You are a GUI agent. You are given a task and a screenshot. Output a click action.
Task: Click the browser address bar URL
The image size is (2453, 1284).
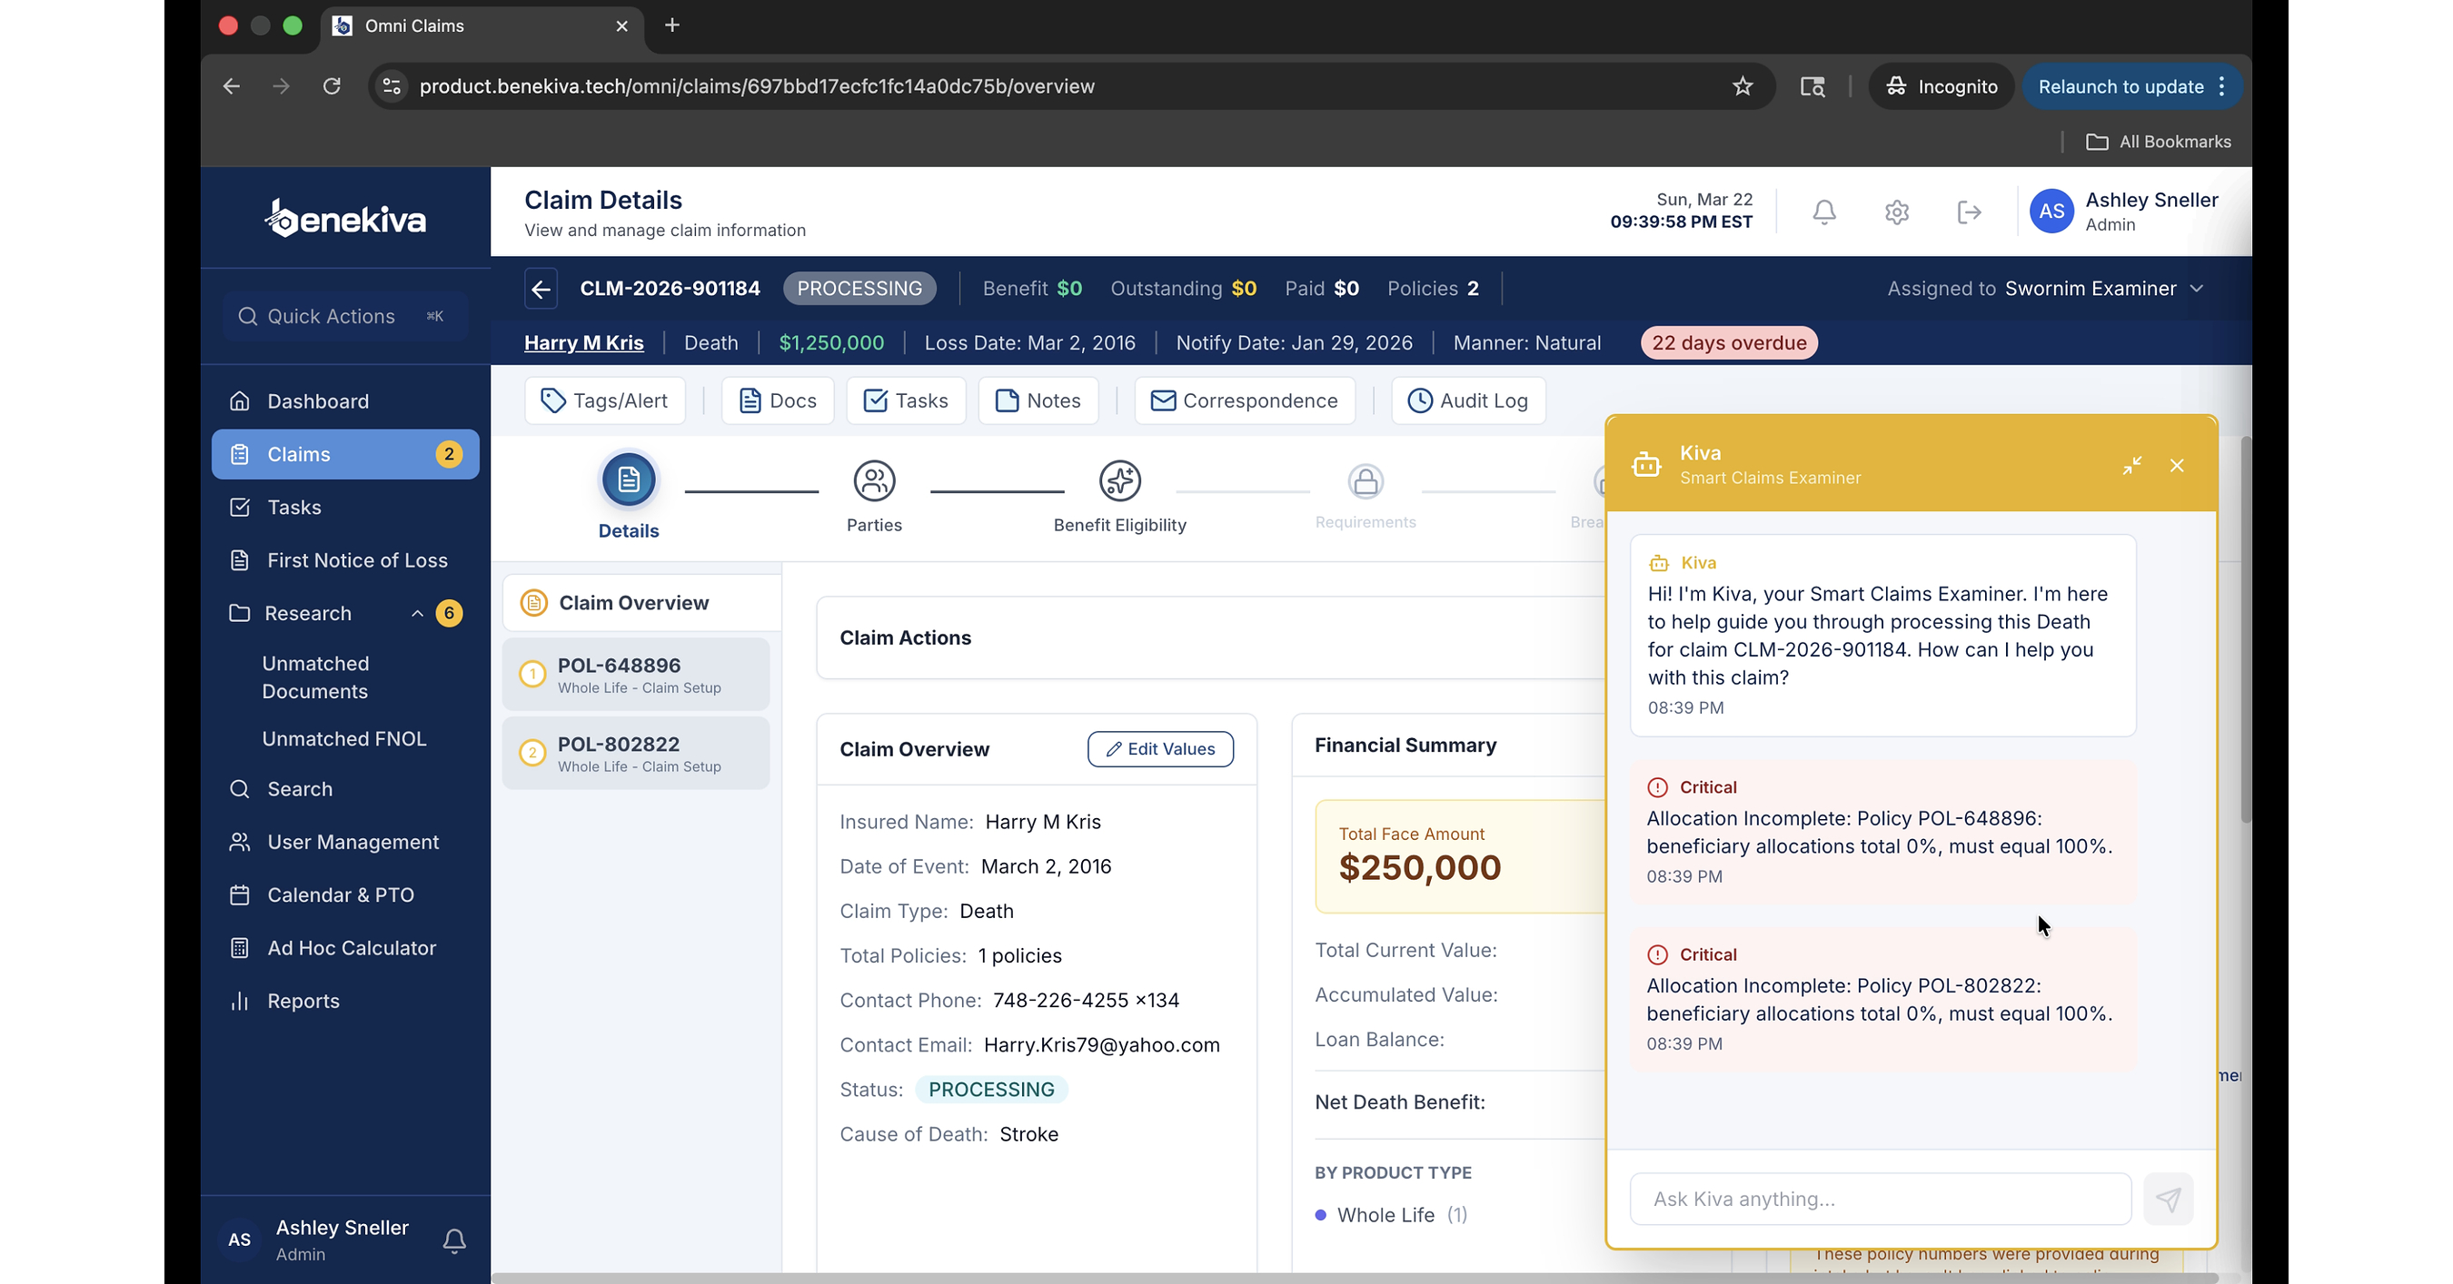pos(757,86)
